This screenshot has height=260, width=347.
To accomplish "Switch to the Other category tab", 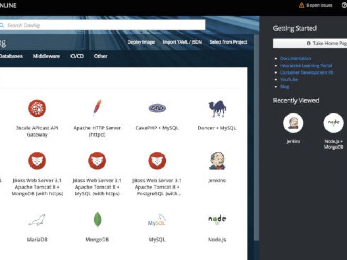I will pyautogui.click(x=100, y=56).
